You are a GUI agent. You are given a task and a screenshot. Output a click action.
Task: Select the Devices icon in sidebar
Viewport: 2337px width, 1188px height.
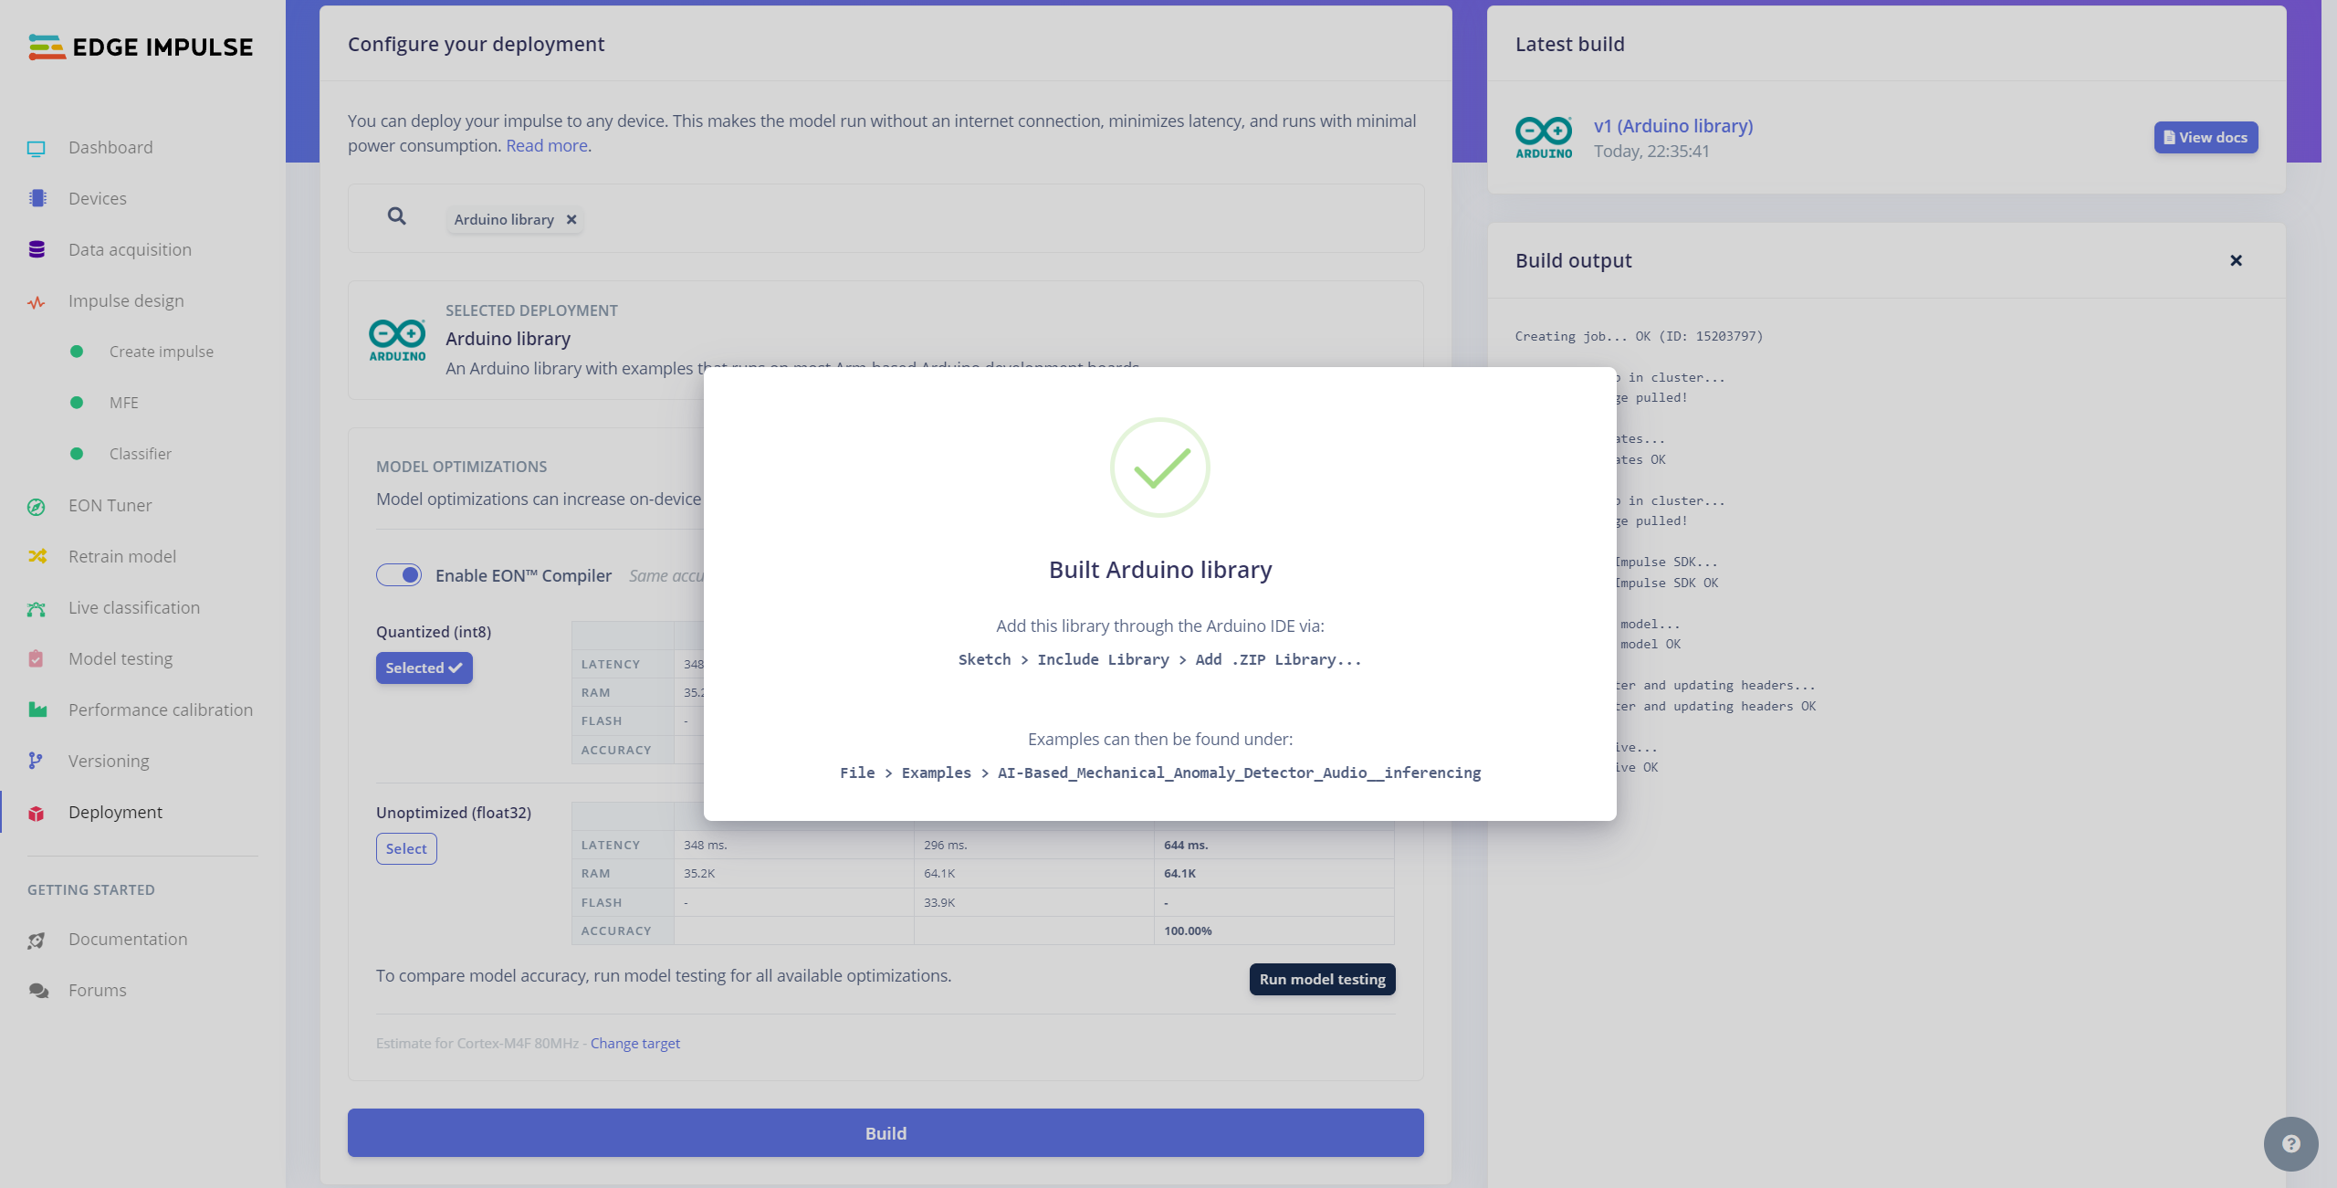coord(37,198)
